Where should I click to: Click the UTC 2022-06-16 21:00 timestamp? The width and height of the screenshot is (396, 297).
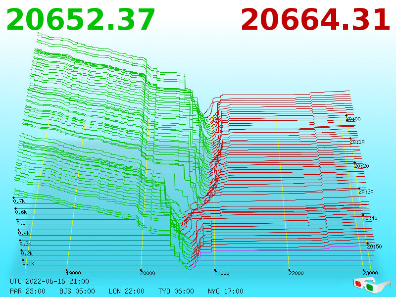click(x=49, y=281)
